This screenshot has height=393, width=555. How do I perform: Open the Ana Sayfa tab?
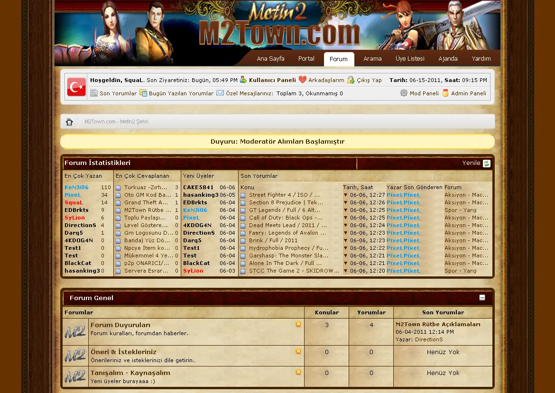(270, 59)
